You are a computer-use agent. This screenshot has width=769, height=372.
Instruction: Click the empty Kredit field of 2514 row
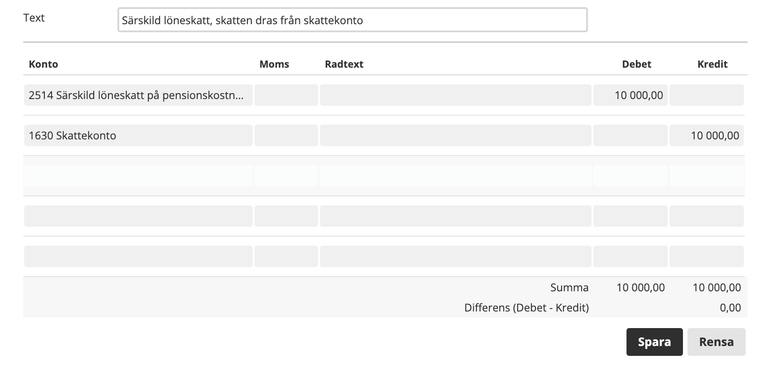coord(707,95)
